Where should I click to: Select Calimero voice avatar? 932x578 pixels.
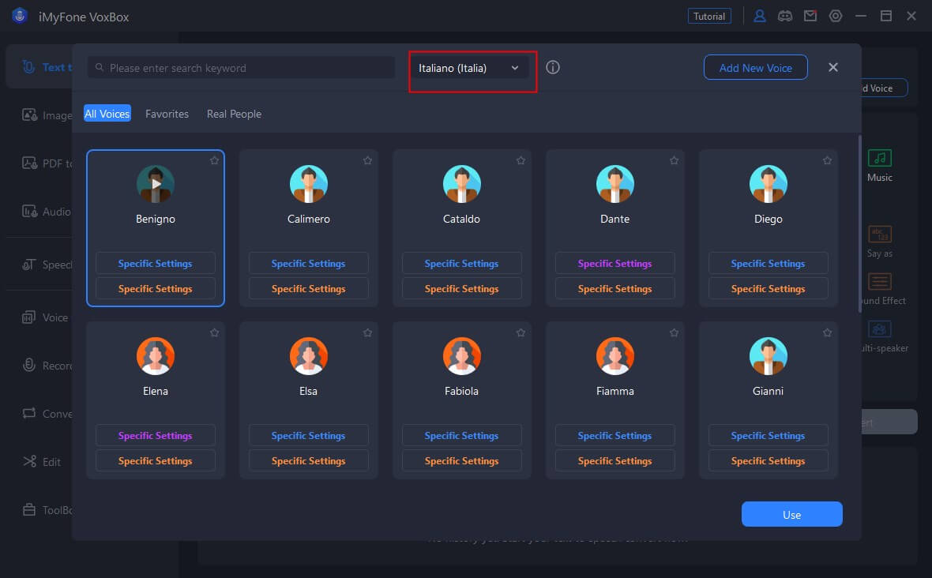(309, 183)
